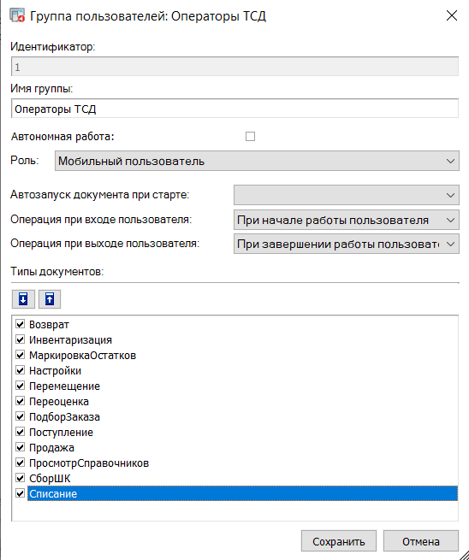This screenshot has width=469, height=560.
Task: Open the Операция при выходе пользователя dropdown
Action: tap(347, 244)
